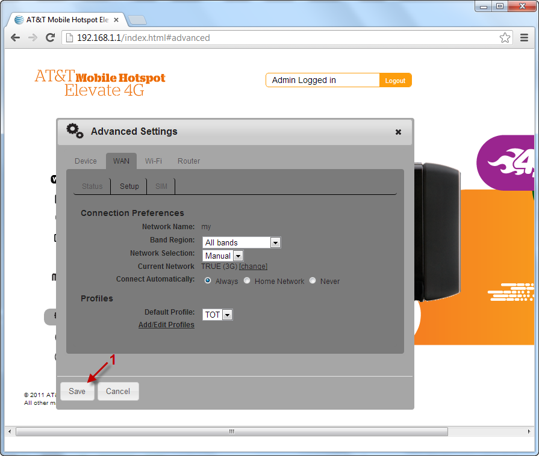Switch to the Wi-Fi tab
The width and height of the screenshot is (539, 456).
point(154,161)
